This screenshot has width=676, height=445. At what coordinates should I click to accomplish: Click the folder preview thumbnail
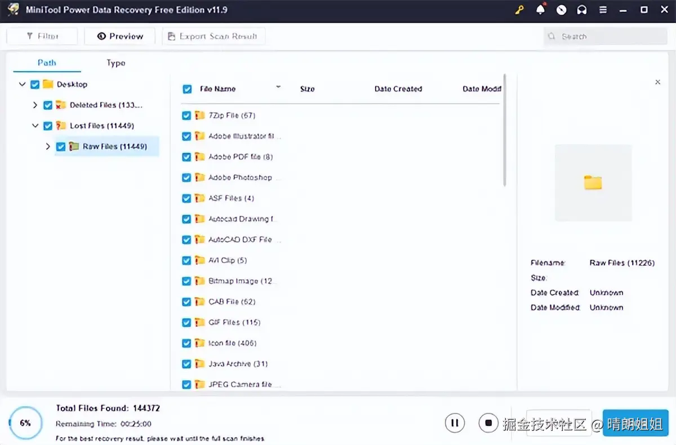tap(593, 183)
